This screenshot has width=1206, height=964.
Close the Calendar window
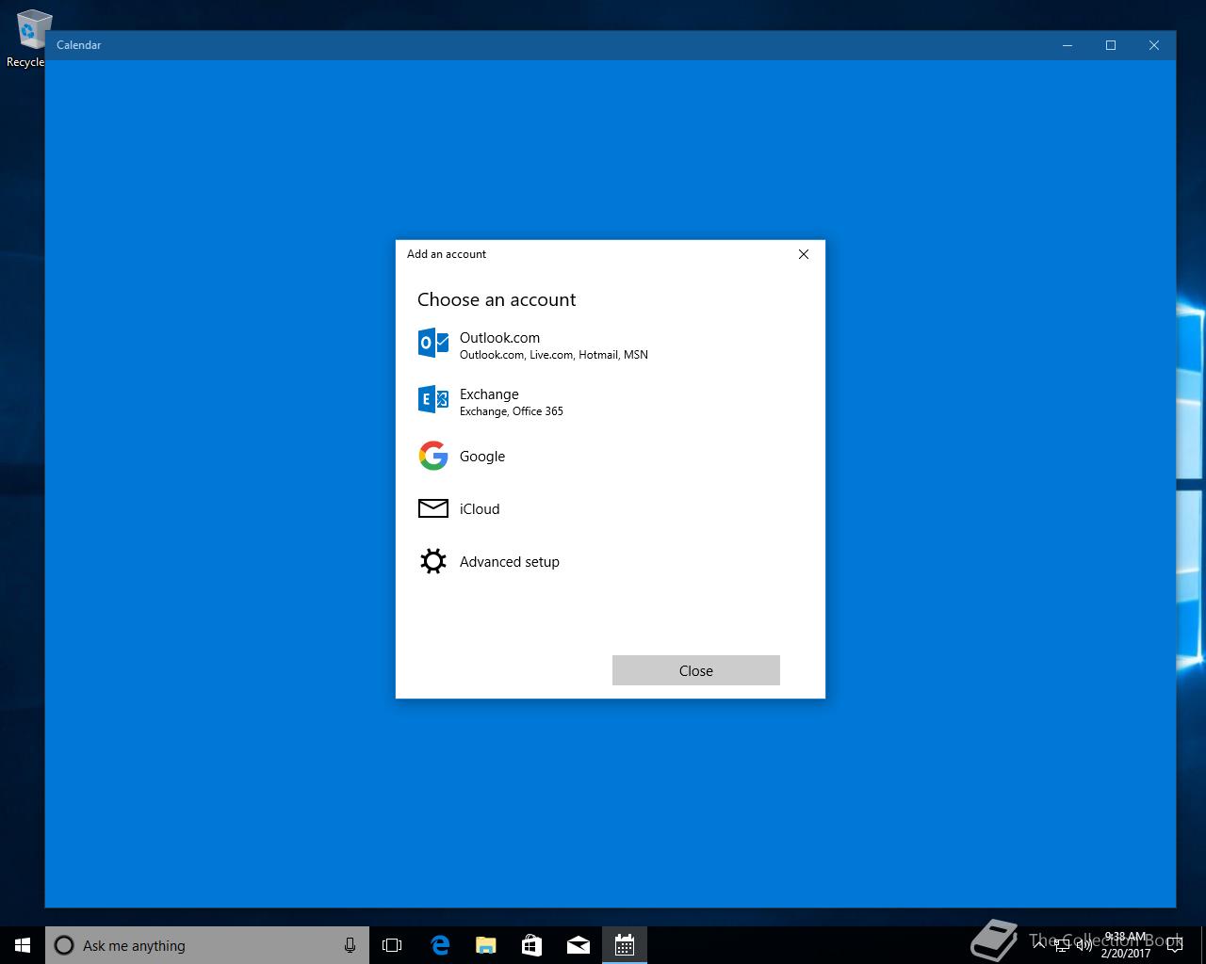click(1154, 45)
